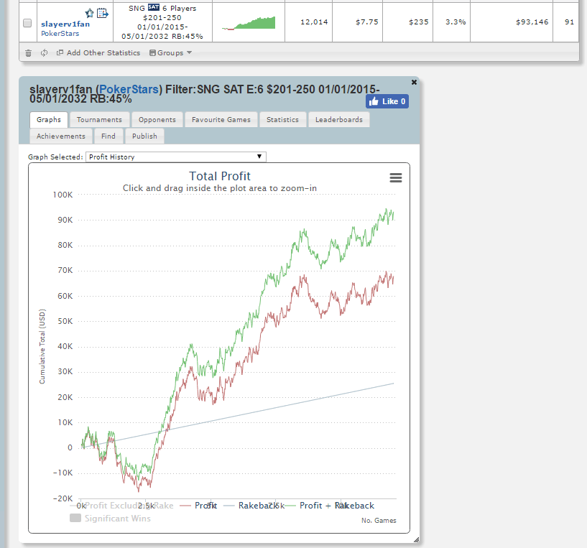Open the Graph Selected dropdown
The image size is (587, 548).
pos(176,157)
